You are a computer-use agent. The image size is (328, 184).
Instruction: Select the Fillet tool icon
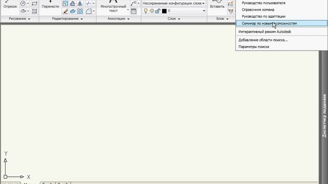(89, 11)
